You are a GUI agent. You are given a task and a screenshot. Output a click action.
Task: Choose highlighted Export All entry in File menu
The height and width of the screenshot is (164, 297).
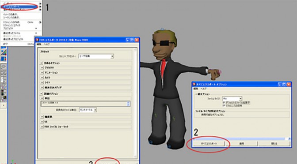tap(19, 7)
